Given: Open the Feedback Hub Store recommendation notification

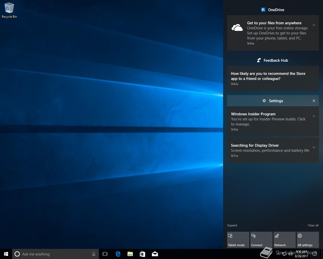Looking at the screenshot, I should pyautogui.click(x=273, y=78).
